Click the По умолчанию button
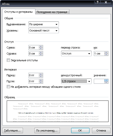 point(47,130)
